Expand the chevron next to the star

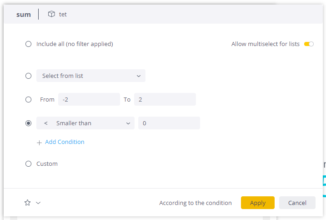[x=38, y=203]
